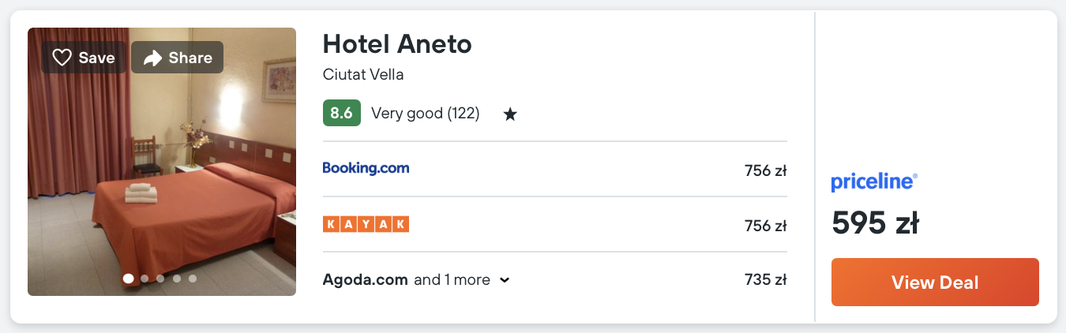
Task: Click the priceline logo
Action: 874,182
